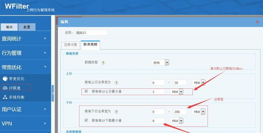Open the downstream total bandwidth Mbit unit dropdown
Image resolution: width=263 pixels, height=133 pixels.
198,112
